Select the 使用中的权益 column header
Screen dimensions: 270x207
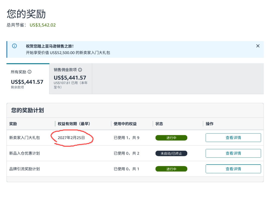(125, 124)
